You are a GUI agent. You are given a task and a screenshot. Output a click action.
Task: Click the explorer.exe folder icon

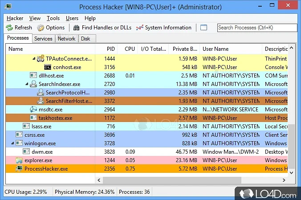(x=19, y=160)
